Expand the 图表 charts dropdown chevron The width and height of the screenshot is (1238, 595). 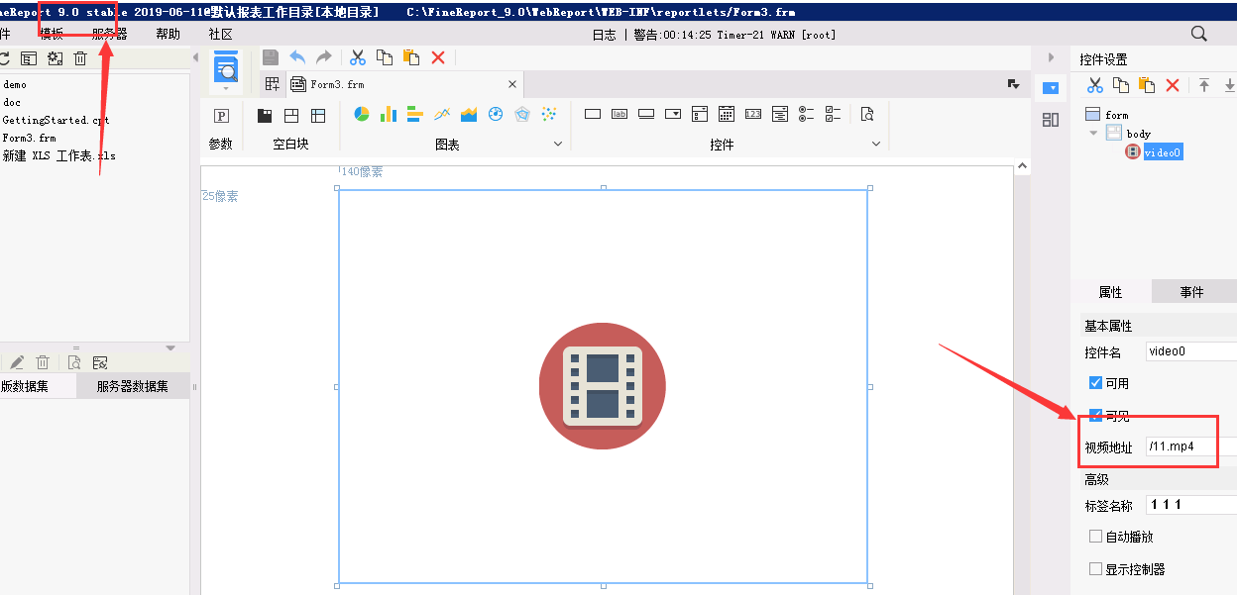point(557,145)
